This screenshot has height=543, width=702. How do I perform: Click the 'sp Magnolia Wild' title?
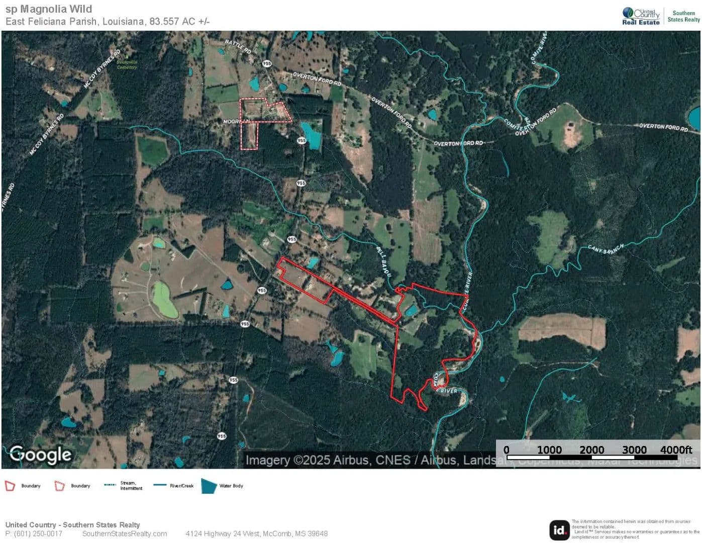pyautogui.click(x=49, y=9)
